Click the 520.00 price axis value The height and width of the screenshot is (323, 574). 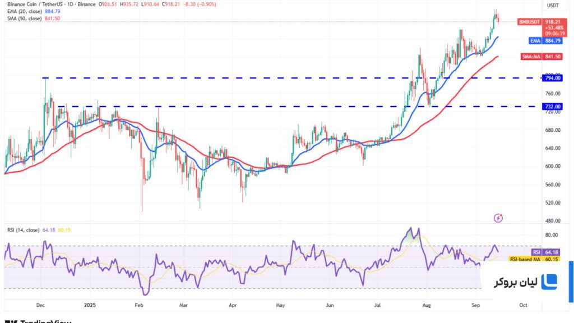click(x=553, y=202)
